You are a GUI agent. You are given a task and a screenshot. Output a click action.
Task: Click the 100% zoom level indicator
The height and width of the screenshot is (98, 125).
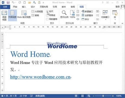pos(119,96)
